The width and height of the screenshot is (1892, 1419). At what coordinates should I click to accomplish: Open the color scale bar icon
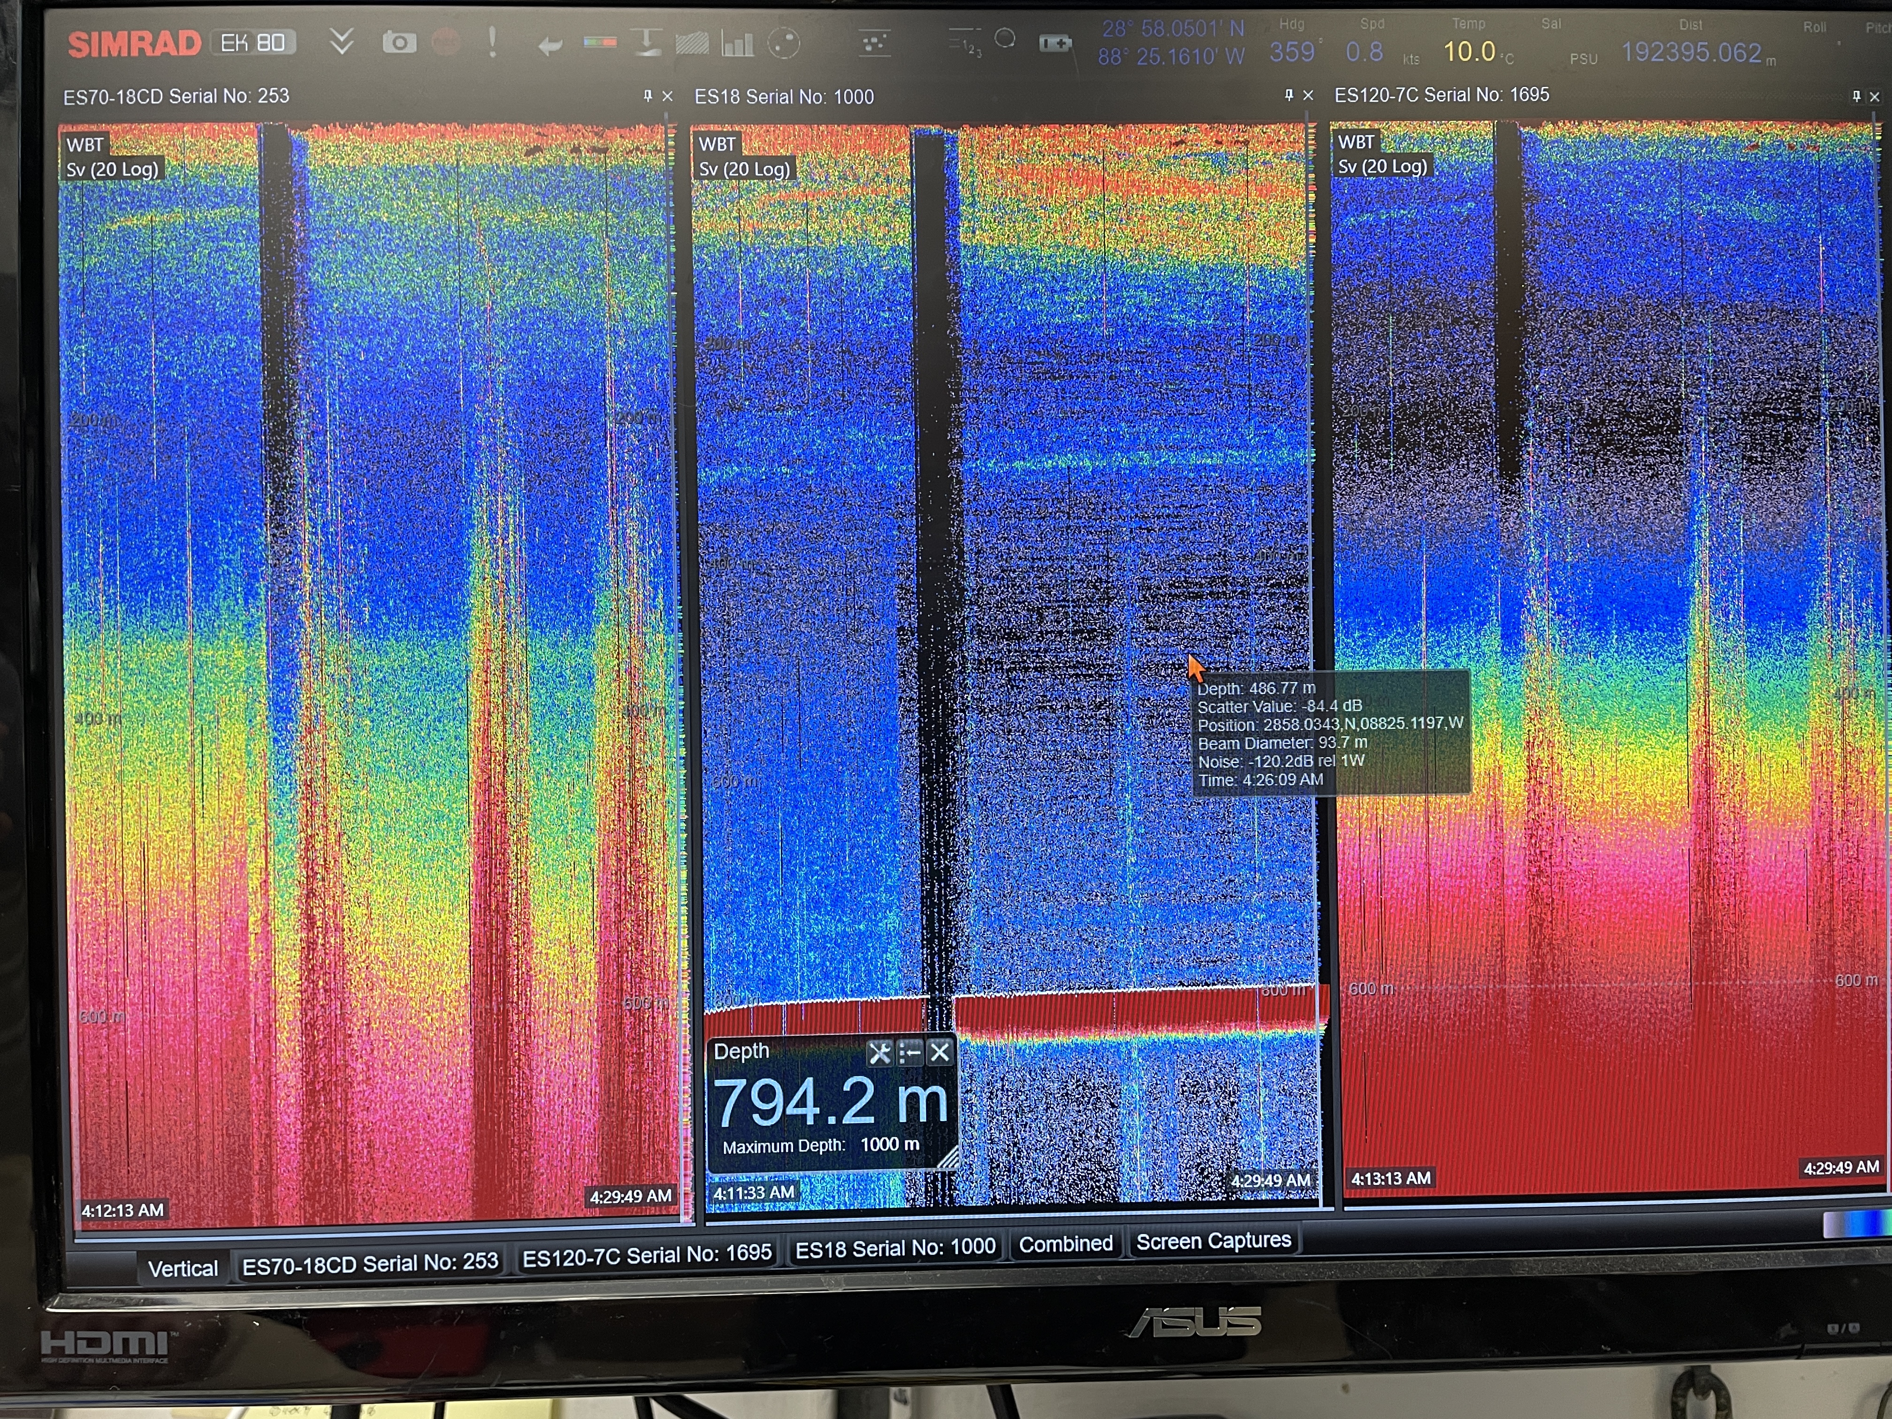click(600, 42)
